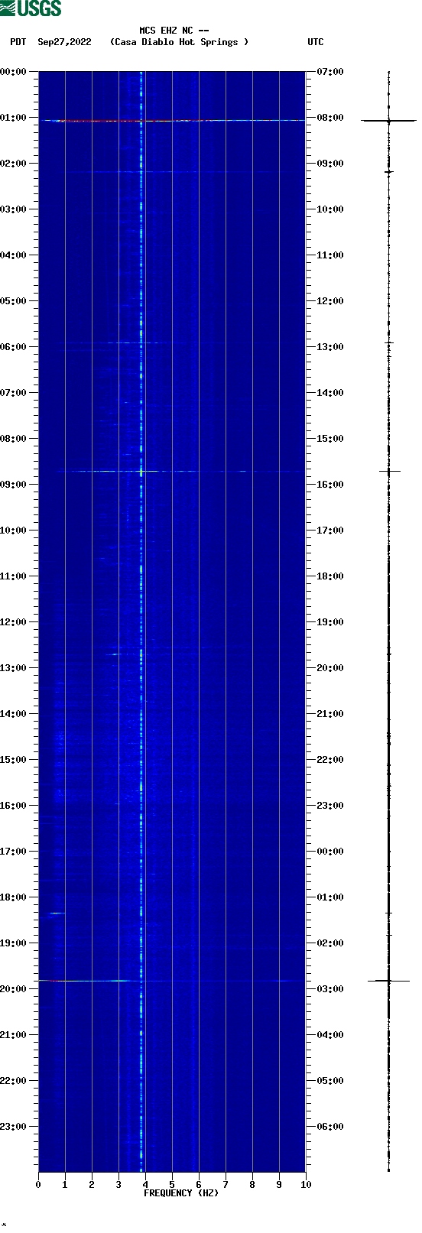Image resolution: width=422 pixels, height=1233 pixels.
Task: Click the '13:00' UTC time label
Action: point(330,347)
